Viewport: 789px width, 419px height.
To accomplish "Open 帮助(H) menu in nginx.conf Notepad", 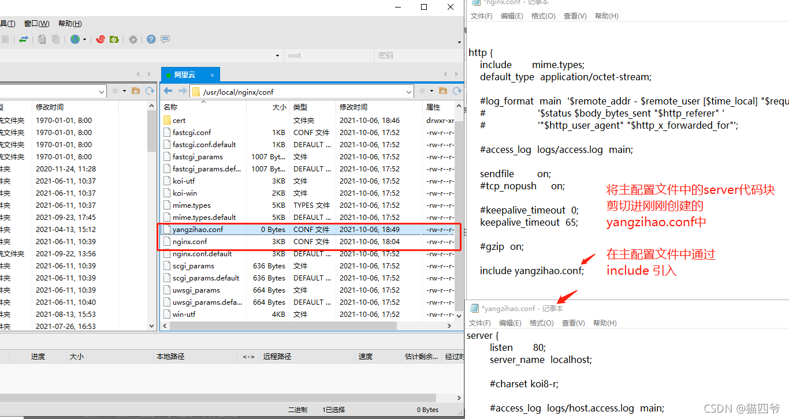I will click(x=606, y=16).
